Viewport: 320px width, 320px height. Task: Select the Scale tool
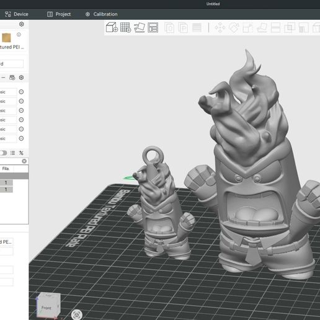pyautogui.click(x=247, y=28)
